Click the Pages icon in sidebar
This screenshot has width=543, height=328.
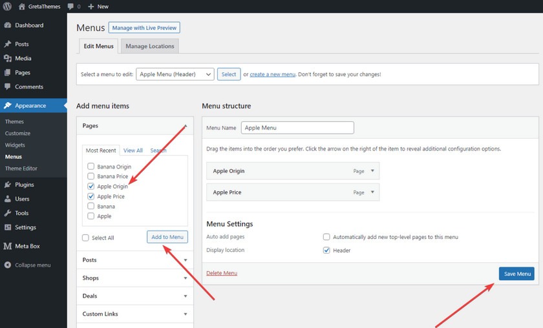coord(8,72)
